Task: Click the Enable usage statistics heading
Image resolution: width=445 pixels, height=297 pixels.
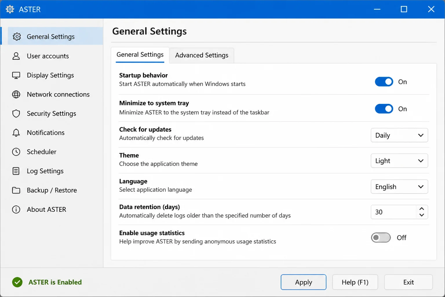Action: [x=152, y=233]
